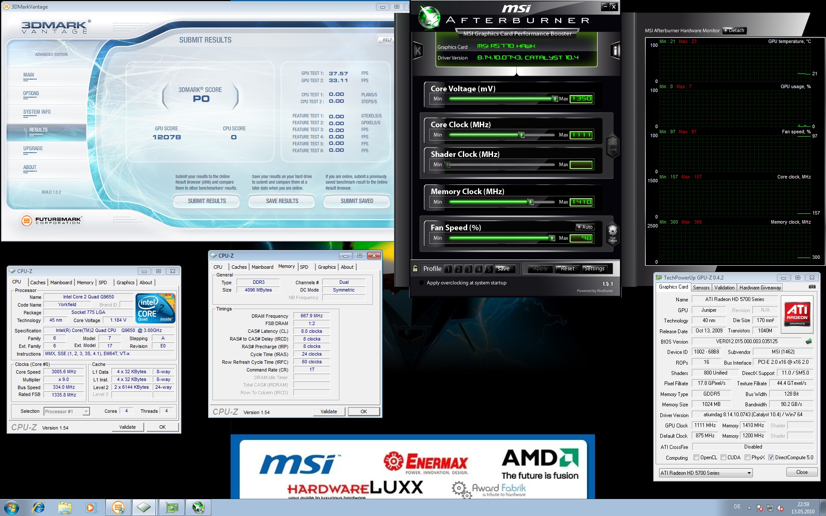826x516 pixels.
Task: Click the Intel Core 2 Quad logo
Action: [x=155, y=308]
